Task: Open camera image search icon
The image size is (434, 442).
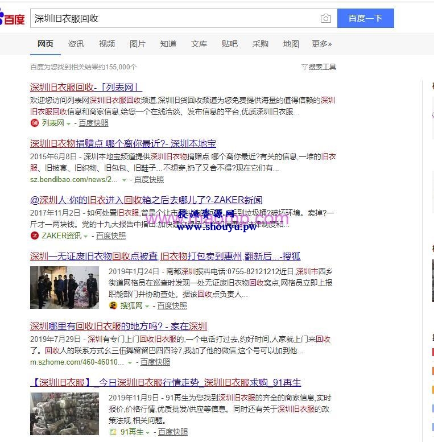Action: [x=325, y=18]
